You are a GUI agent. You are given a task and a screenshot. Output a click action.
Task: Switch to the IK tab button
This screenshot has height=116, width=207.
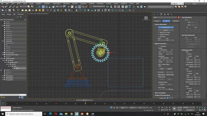point(166,21)
